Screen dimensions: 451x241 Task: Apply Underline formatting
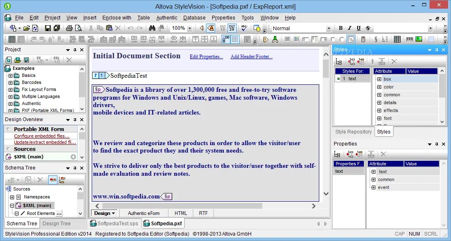tap(358, 28)
